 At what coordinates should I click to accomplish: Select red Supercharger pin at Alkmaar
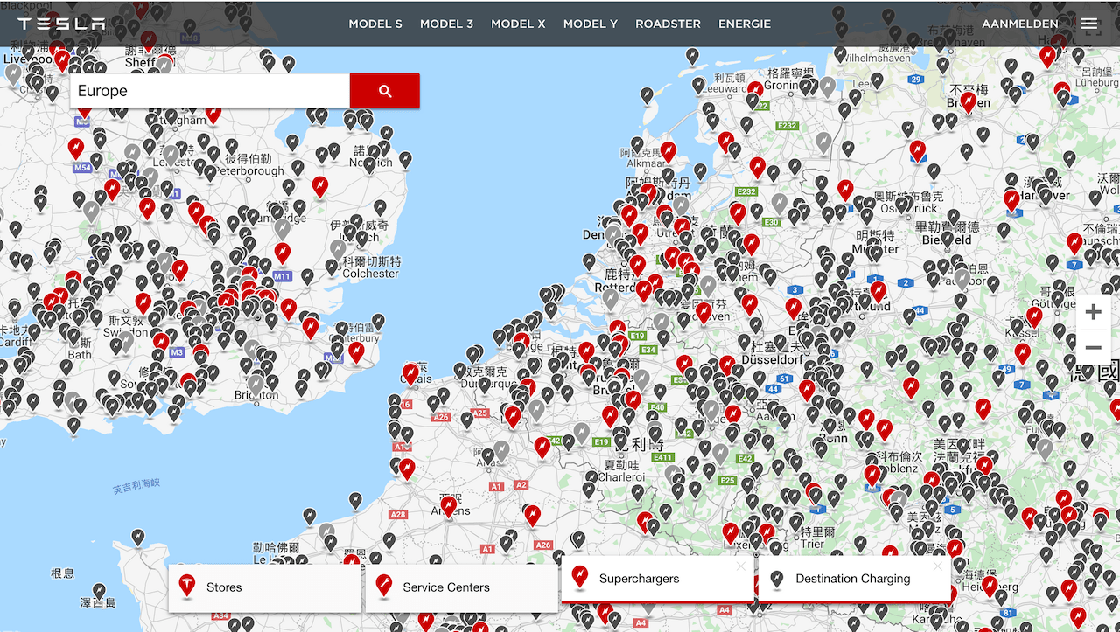coord(668,152)
